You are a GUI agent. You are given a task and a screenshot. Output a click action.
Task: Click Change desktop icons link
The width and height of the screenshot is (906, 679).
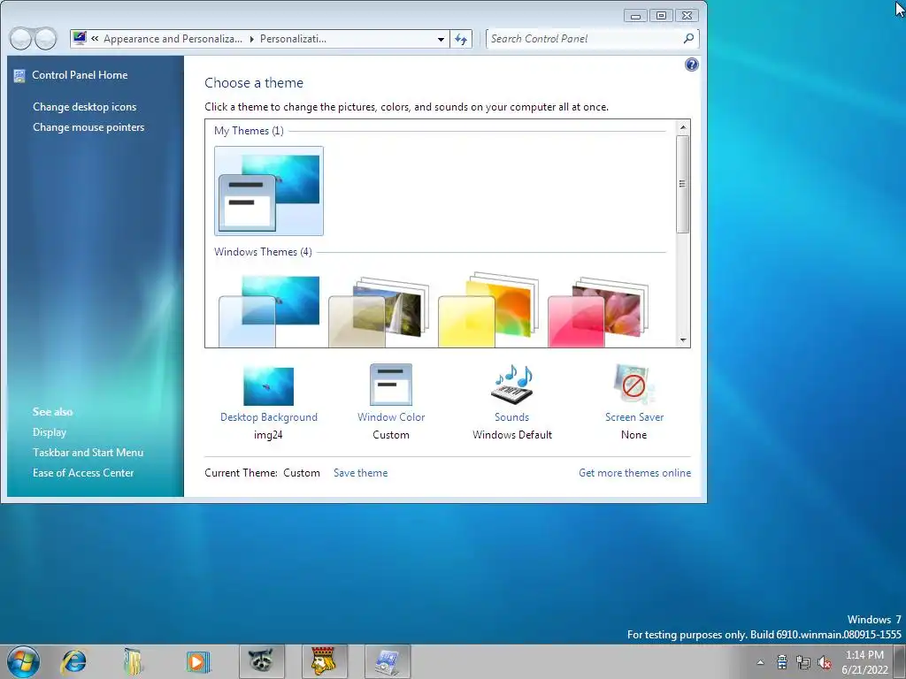[84, 107]
